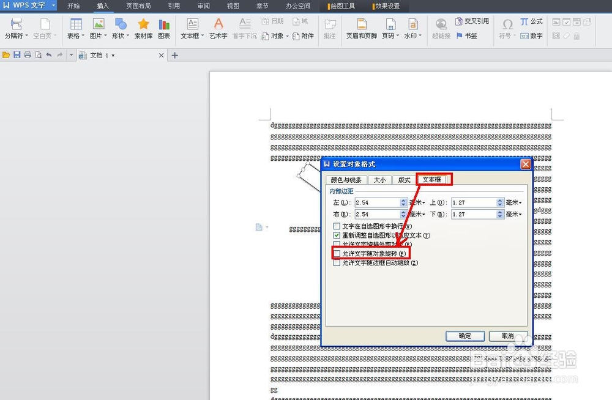Click the 表格 table insert icon
The width and height of the screenshot is (612, 400).
click(x=76, y=24)
